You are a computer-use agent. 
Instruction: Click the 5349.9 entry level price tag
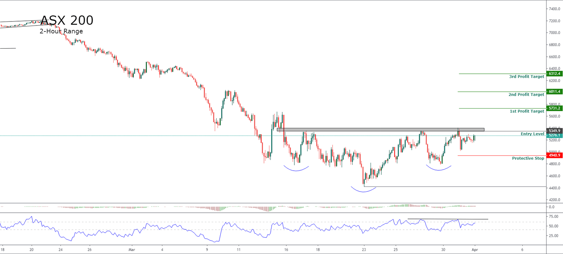click(555, 130)
